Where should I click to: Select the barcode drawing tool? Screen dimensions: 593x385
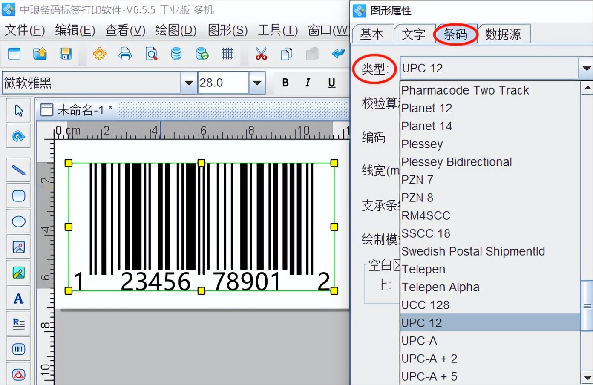[18, 349]
